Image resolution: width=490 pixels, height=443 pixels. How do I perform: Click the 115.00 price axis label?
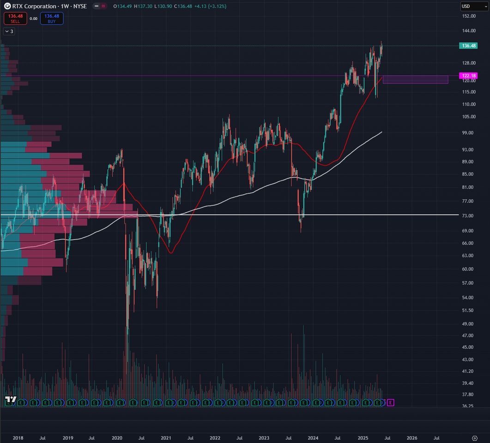click(x=469, y=92)
